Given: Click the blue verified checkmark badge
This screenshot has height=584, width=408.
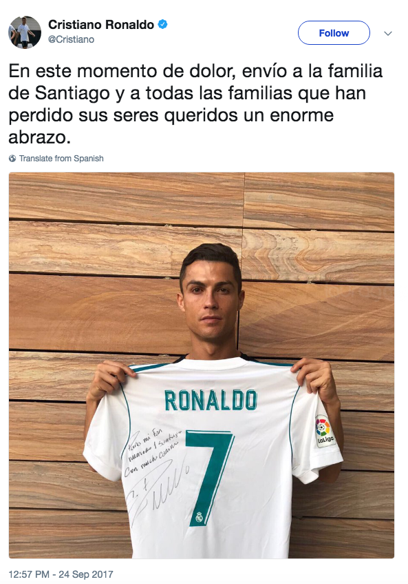Looking at the screenshot, I should (163, 25).
